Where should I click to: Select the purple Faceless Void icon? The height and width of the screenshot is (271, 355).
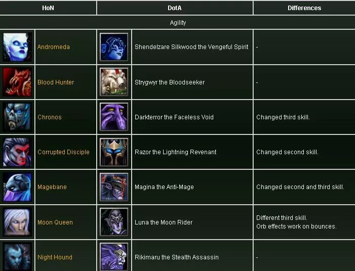pyautogui.click(x=114, y=117)
